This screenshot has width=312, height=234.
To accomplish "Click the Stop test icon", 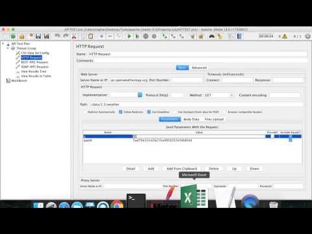I will pyautogui.click(x=146, y=36).
